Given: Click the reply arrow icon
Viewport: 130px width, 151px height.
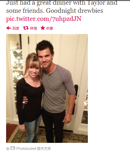Looking at the screenshot, I should (x=9, y=28).
